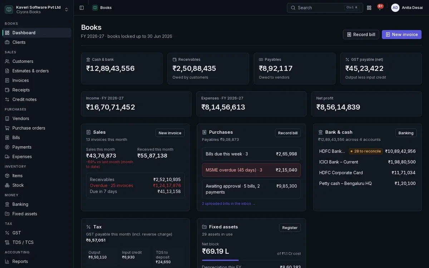
Task: Select the HDFC Corporate Card row
Action: click(x=368, y=173)
